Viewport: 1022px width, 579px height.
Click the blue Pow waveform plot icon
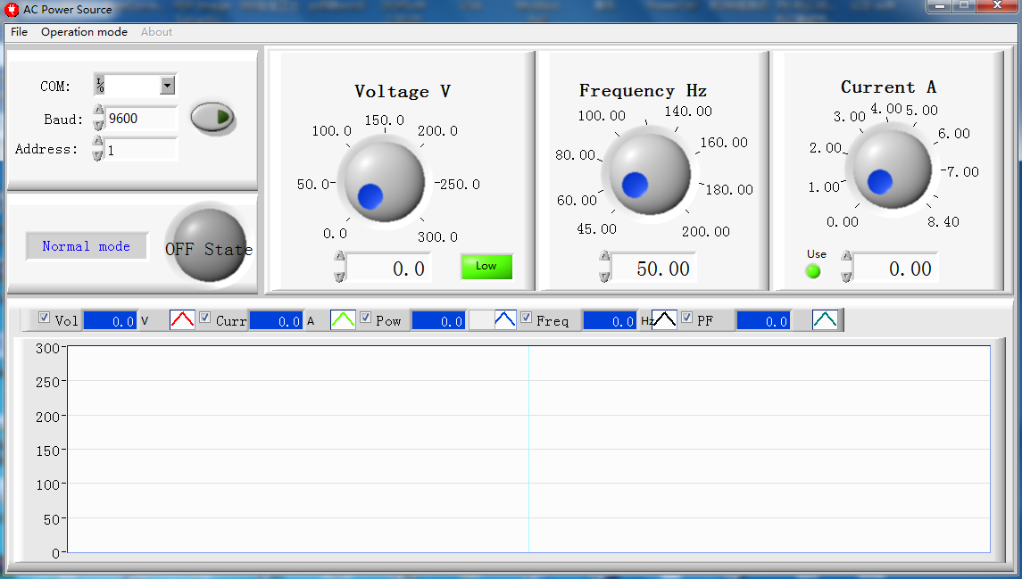(x=505, y=320)
